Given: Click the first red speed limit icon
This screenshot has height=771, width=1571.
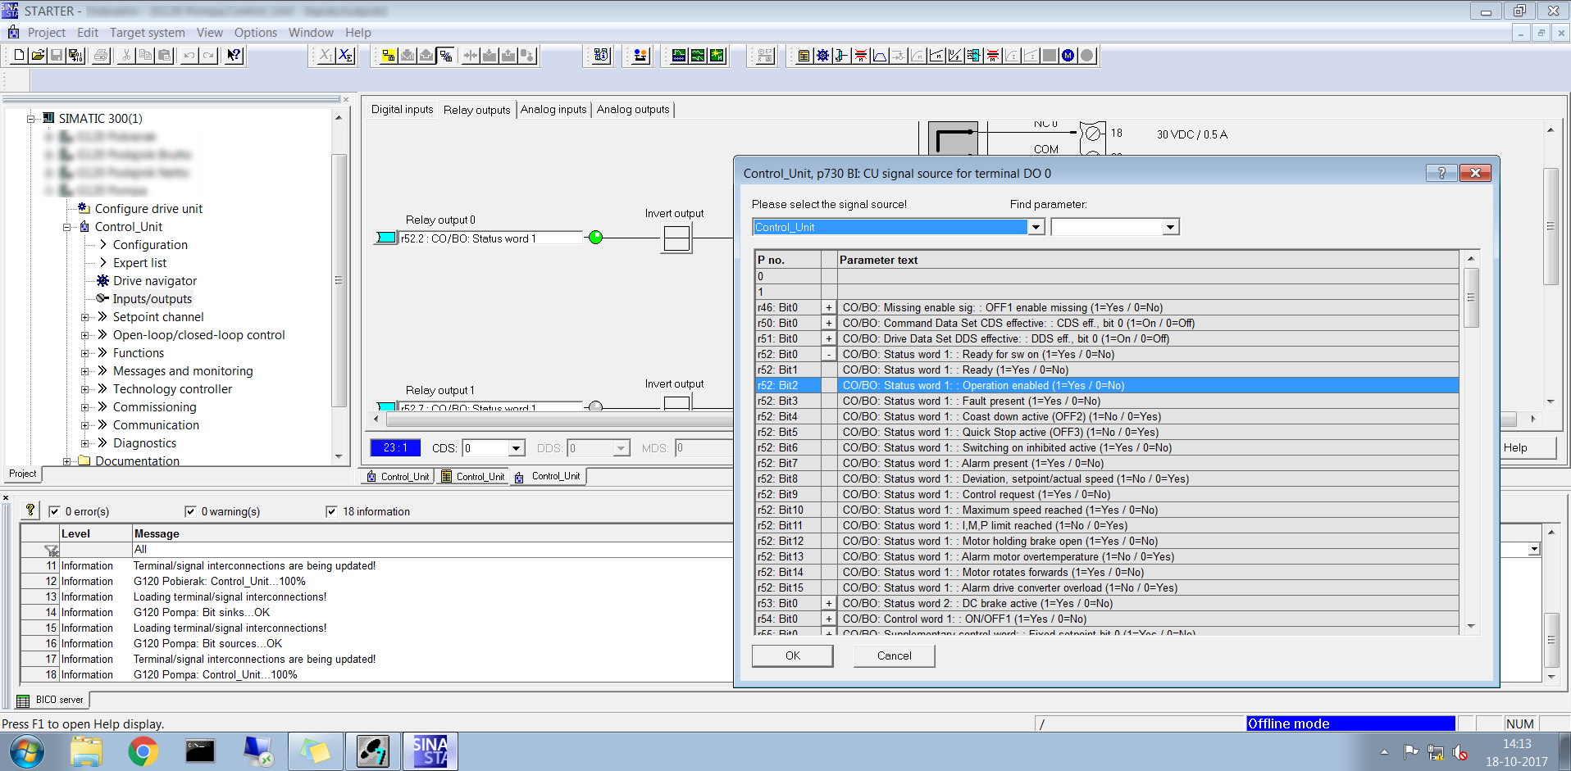Looking at the screenshot, I should tap(861, 55).
